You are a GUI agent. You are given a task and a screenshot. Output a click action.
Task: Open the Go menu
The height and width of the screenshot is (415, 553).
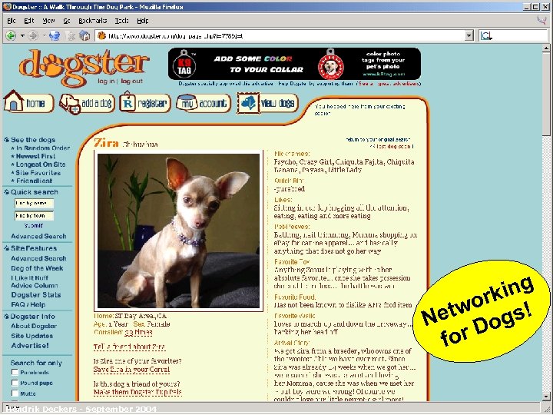pyautogui.click(x=67, y=21)
